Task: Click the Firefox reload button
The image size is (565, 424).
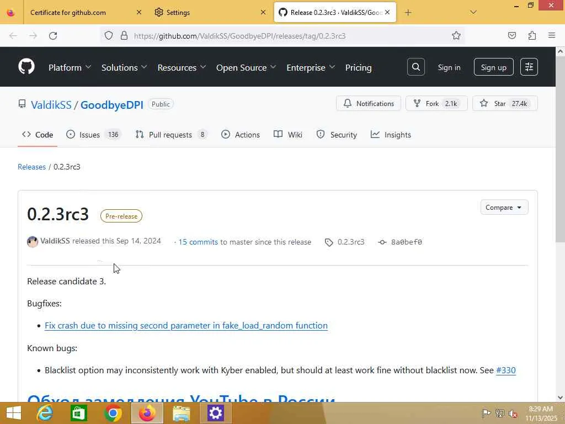Action: click(53, 36)
